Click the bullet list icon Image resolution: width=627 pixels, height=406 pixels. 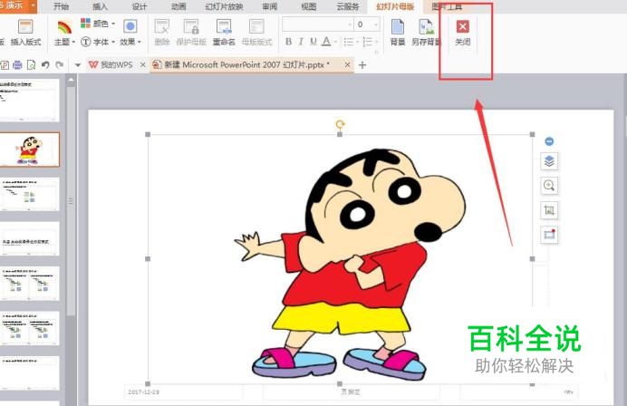tap(349, 42)
